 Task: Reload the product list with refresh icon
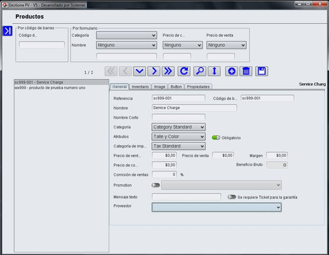pyautogui.click(x=184, y=71)
